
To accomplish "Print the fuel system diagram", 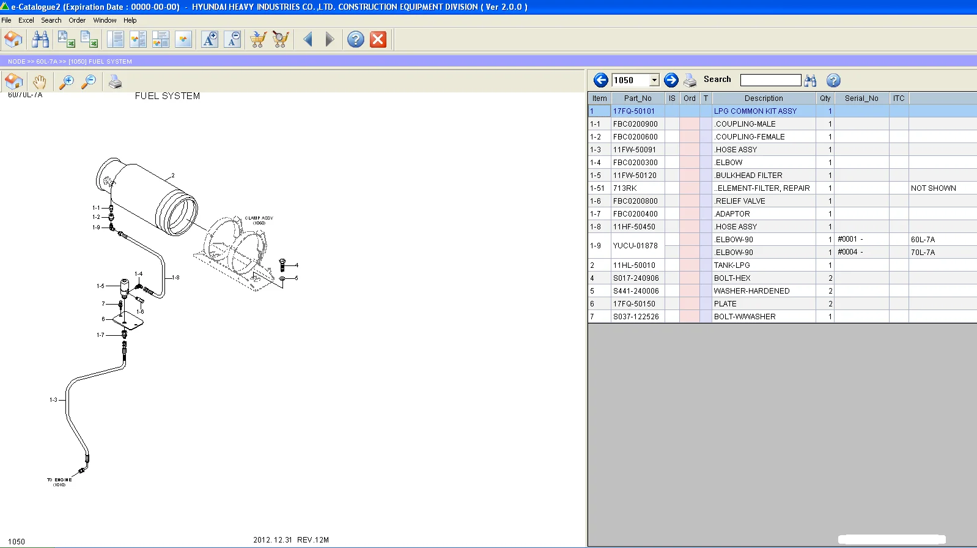I will pos(115,81).
